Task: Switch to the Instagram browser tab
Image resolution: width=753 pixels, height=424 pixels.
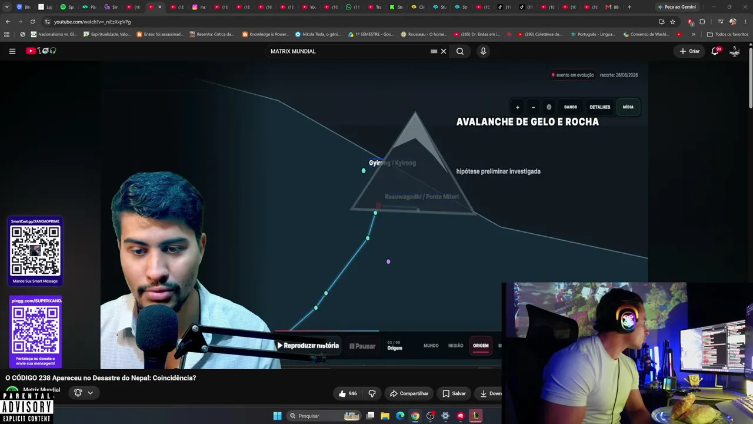Action: 200,7
